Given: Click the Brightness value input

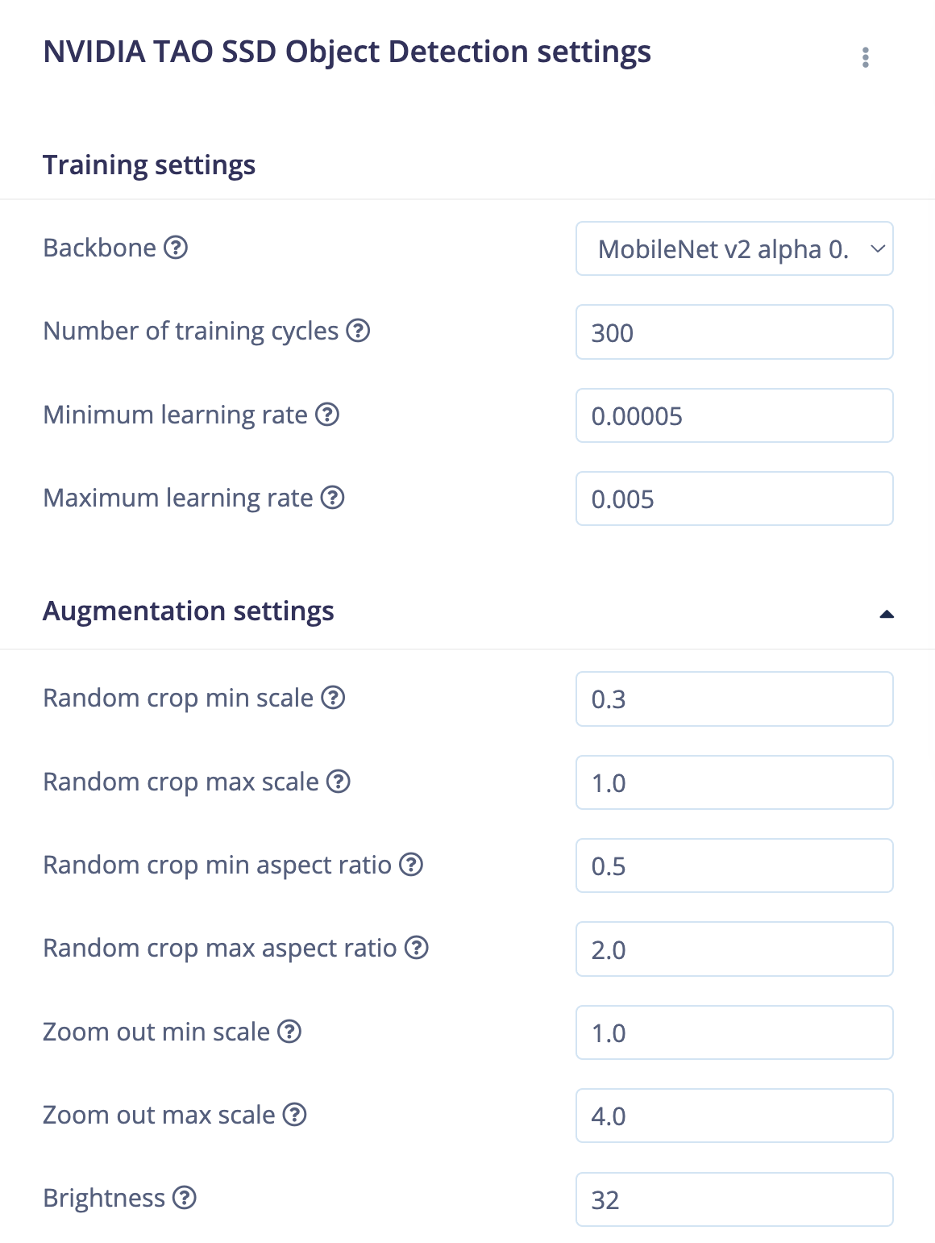Looking at the screenshot, I should [734, 1199].
